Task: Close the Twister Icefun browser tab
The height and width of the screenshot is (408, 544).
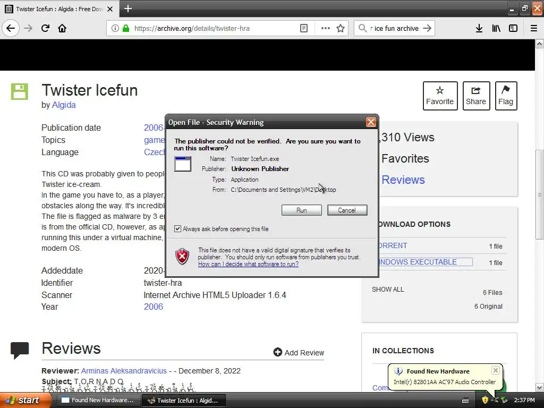Action: point(110,9)
